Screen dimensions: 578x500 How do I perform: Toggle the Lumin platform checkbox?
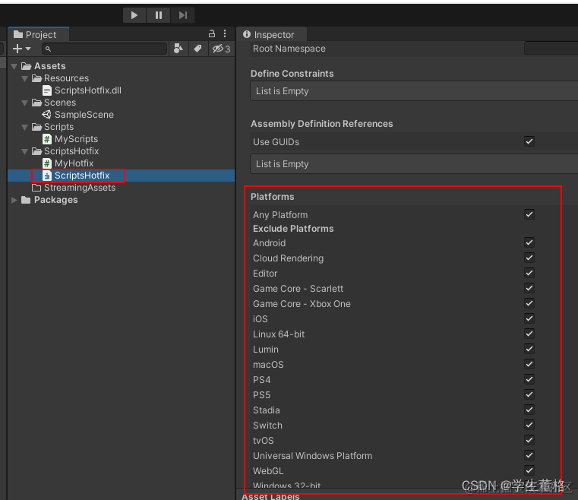(529, 349)
